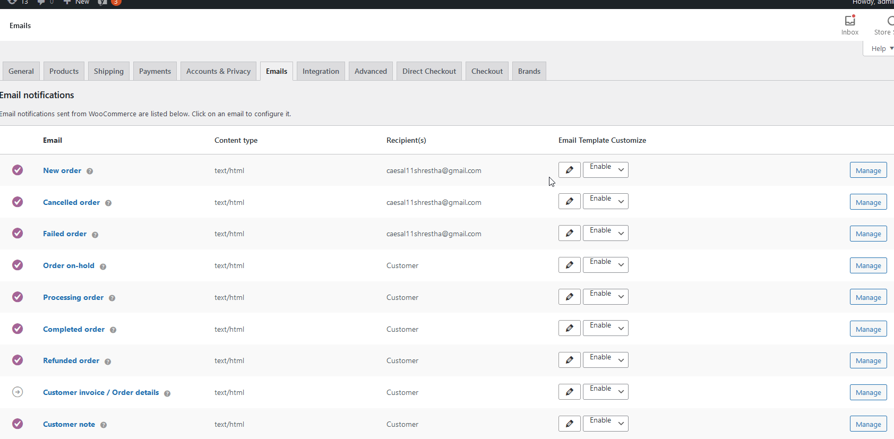Click Manage for Failed order email
894x439 pixels.
tap(868, 234)
